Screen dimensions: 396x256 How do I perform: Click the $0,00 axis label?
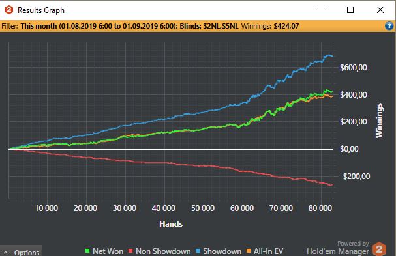click(x=349, y=149)
